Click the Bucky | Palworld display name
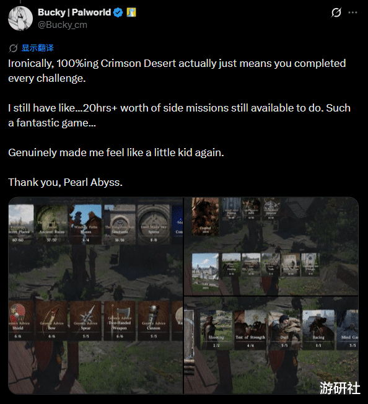Image resolution: width=368 pixels, height=404 pixels. (x=74, y=12)
